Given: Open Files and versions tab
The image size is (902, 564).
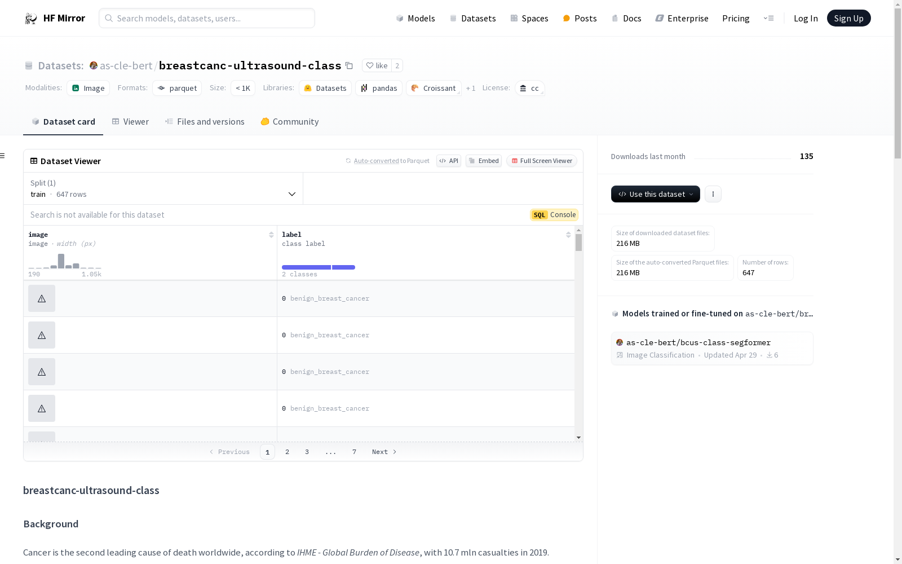Looking at the screenshot, I should pyautogui.click(x=205, y=122).
